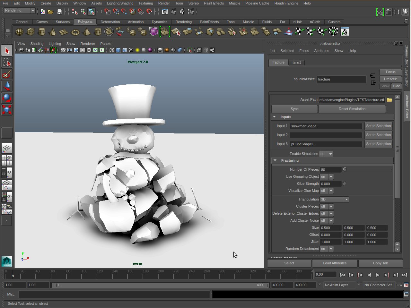Select the Select Tool arrow in toolbox

[x=7, y=50]
